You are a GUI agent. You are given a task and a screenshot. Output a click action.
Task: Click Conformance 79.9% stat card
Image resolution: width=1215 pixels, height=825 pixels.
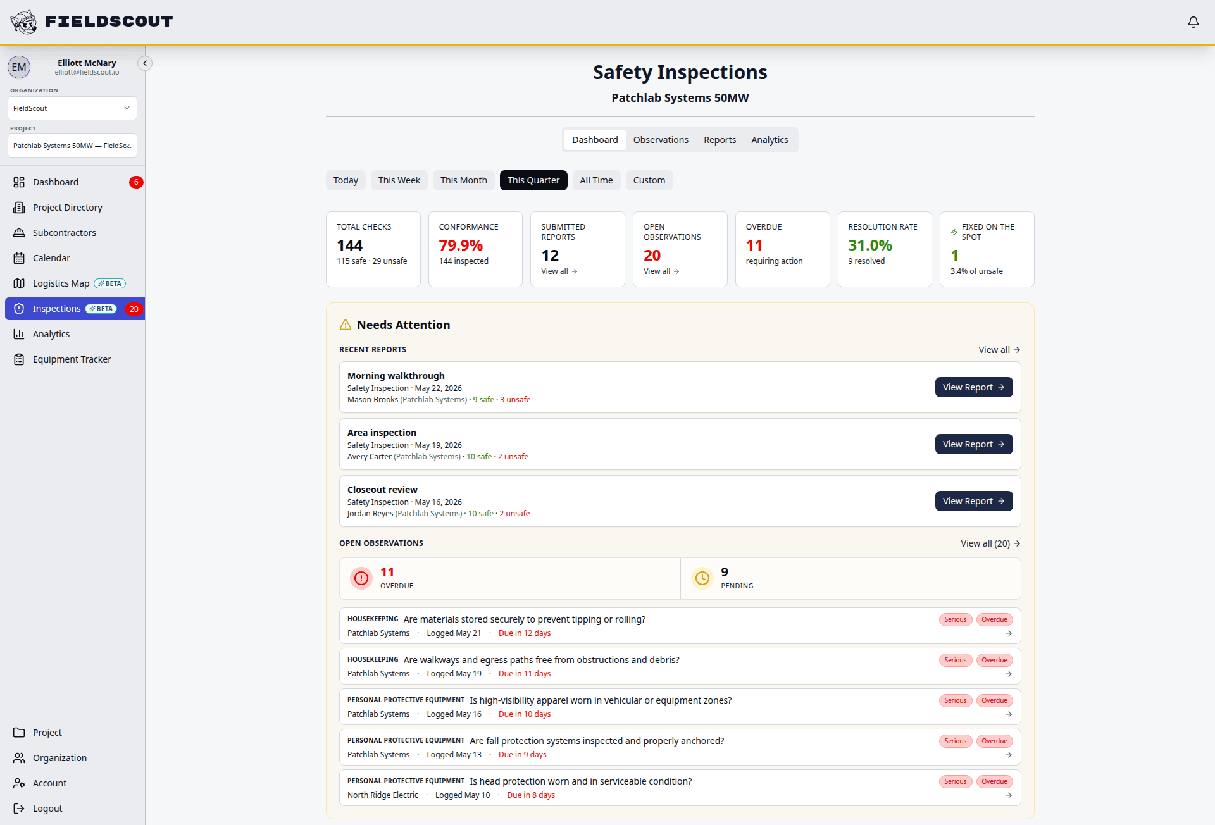pyautogui.click(x=475, y=249)
